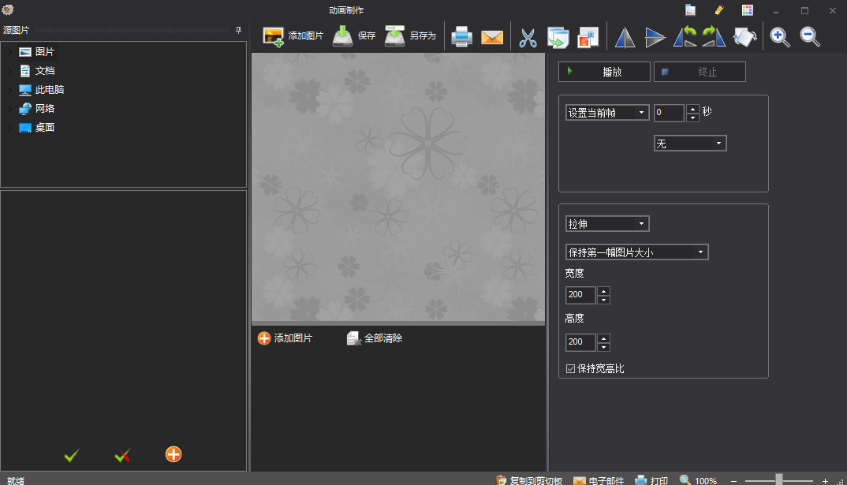Open the 设置当前帧 dropdown
The height and width of the screenshot is (485, 847).
pos(607,113)
